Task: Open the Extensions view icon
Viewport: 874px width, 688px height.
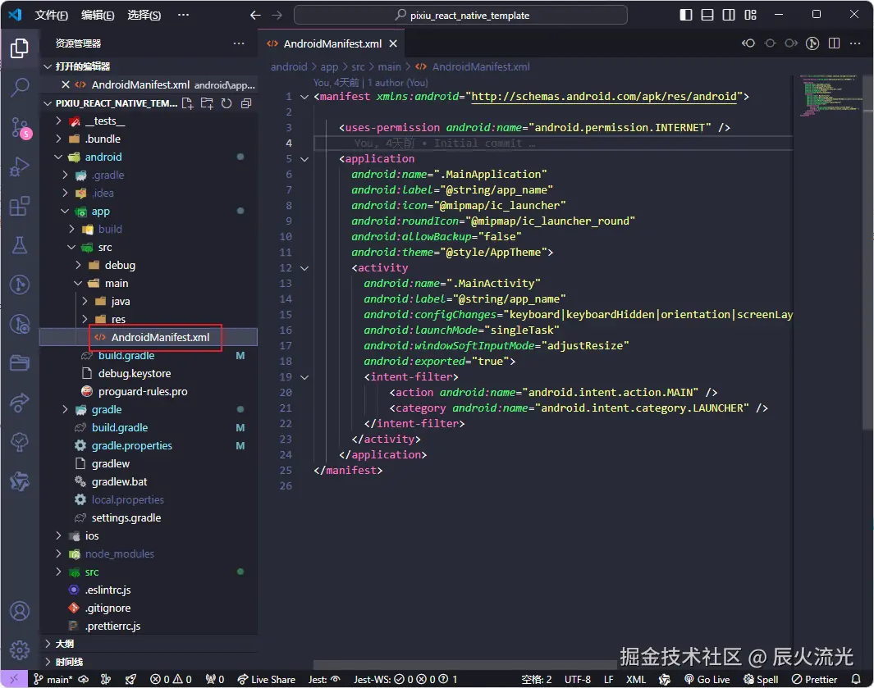Action: (20, 206)
